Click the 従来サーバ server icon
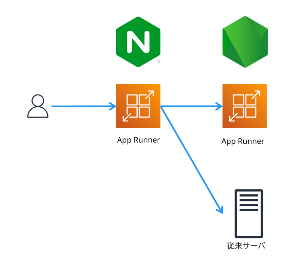This screenshot has width=301, height=263. (248, 213)
